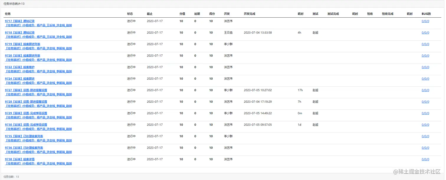Open the 0/0/0 BUG link for task 9729
This screenshot has height=180, width=446.
point(425,113)
